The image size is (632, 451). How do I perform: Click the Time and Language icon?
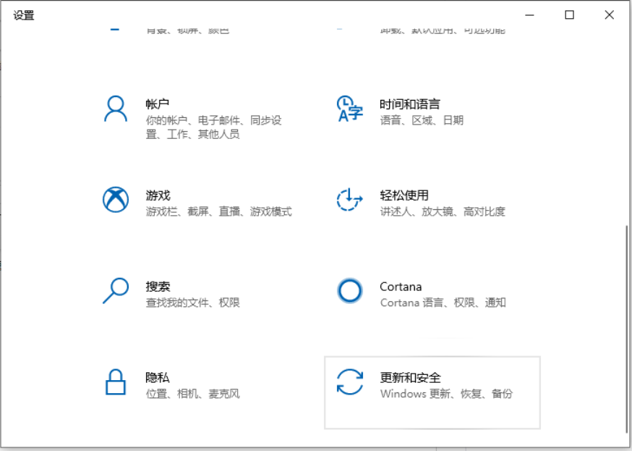point(350,109)
